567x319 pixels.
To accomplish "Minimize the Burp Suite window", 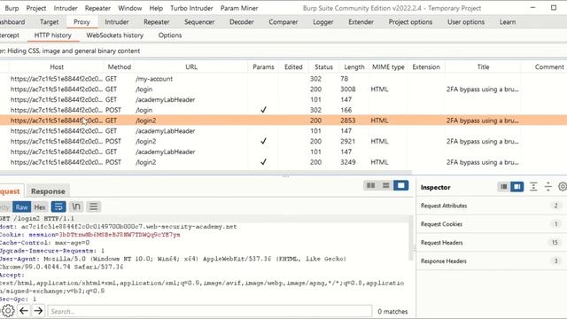I will 532,8.
